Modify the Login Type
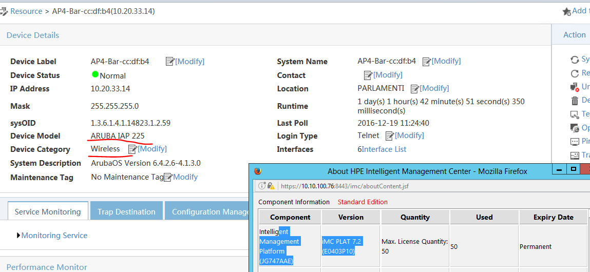The image size is (590, 272). (409, 135)
